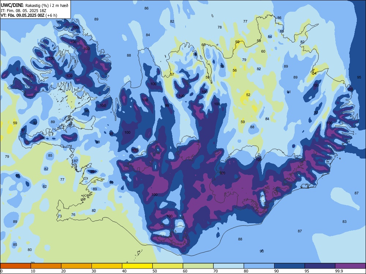Click the humidity value '76' on the map
The height and width of the screenshot is (274, 366).
point(73,215)
